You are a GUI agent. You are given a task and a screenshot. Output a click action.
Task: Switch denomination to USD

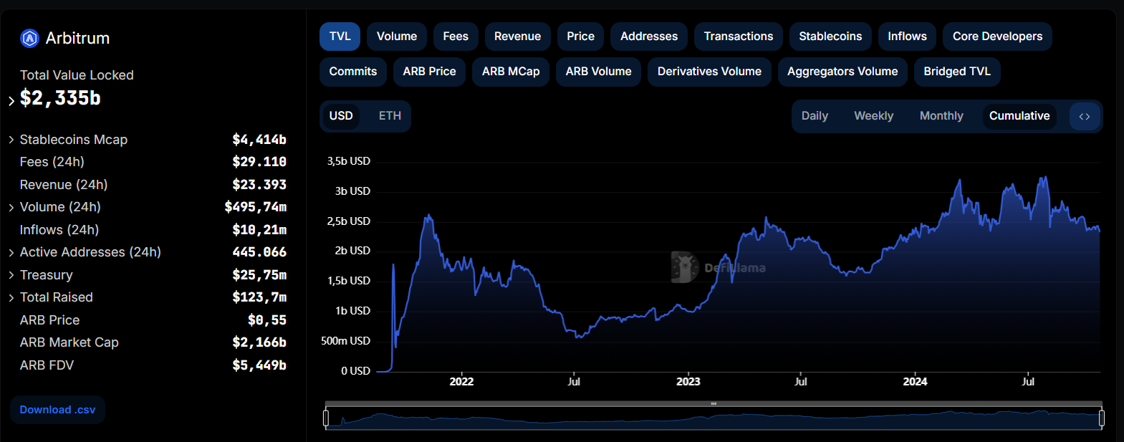tap(341, 116)
